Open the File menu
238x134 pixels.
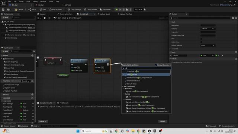(9, 1)
